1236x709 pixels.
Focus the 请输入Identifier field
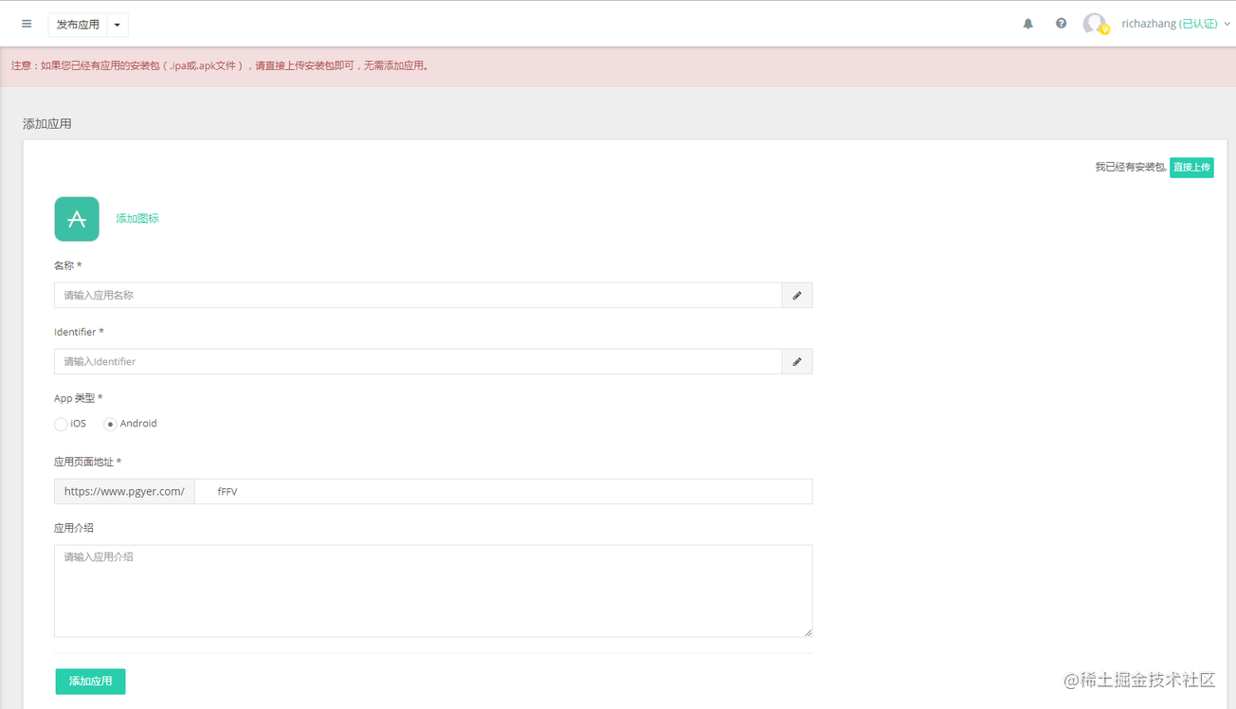(x=418, y=362)
